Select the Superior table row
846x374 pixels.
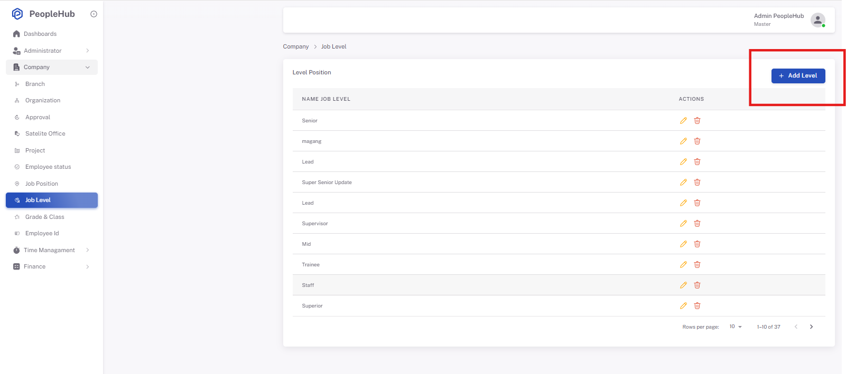[559, 306]
